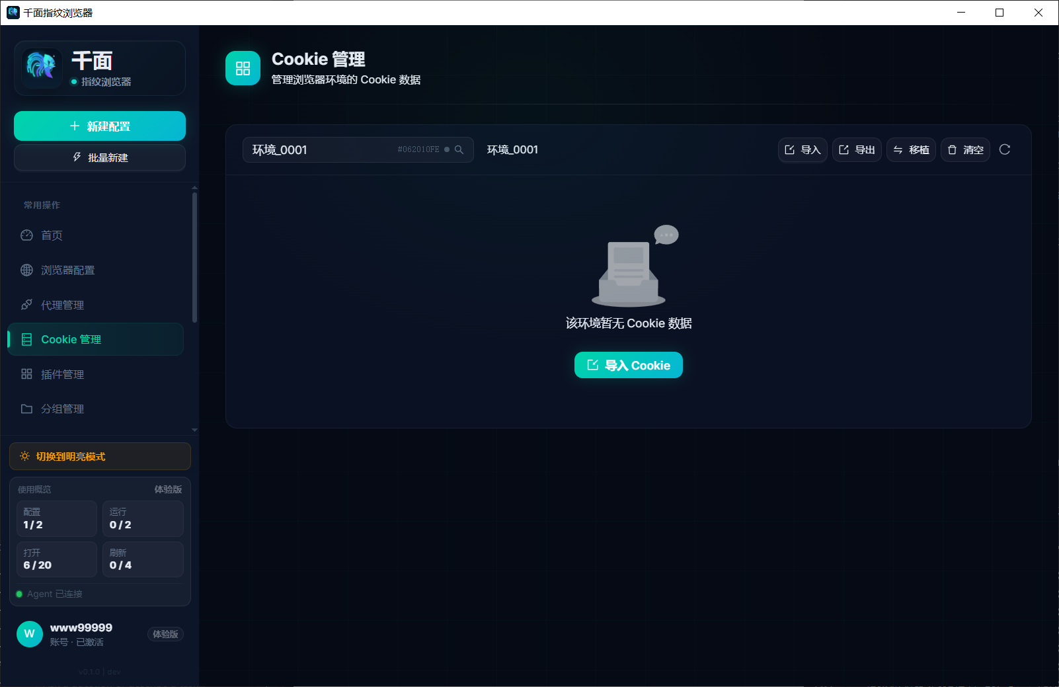Click the 刷新 0/4 usage card
The image size is (1059, 687).
(143, 559)
